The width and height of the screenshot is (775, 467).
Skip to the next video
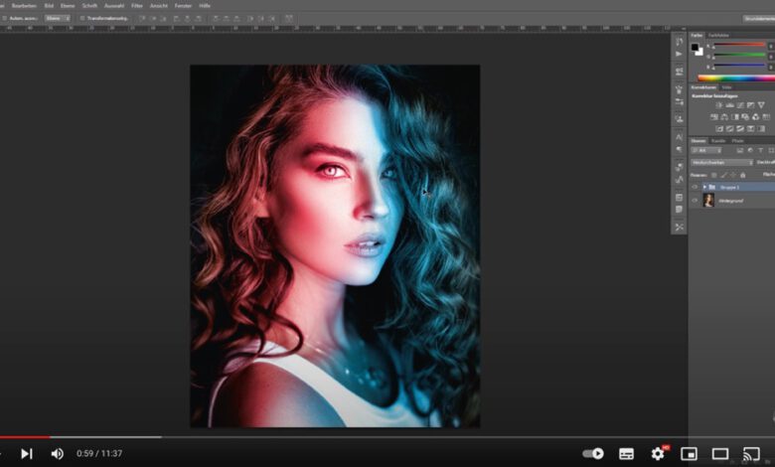[27, 453]
